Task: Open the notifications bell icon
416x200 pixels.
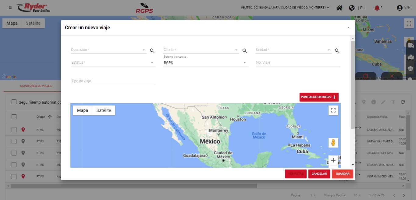Action: click(377, 8)
